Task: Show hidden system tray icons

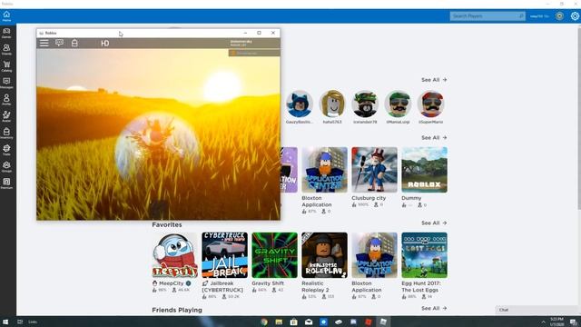Action: [x=543, y=322]
